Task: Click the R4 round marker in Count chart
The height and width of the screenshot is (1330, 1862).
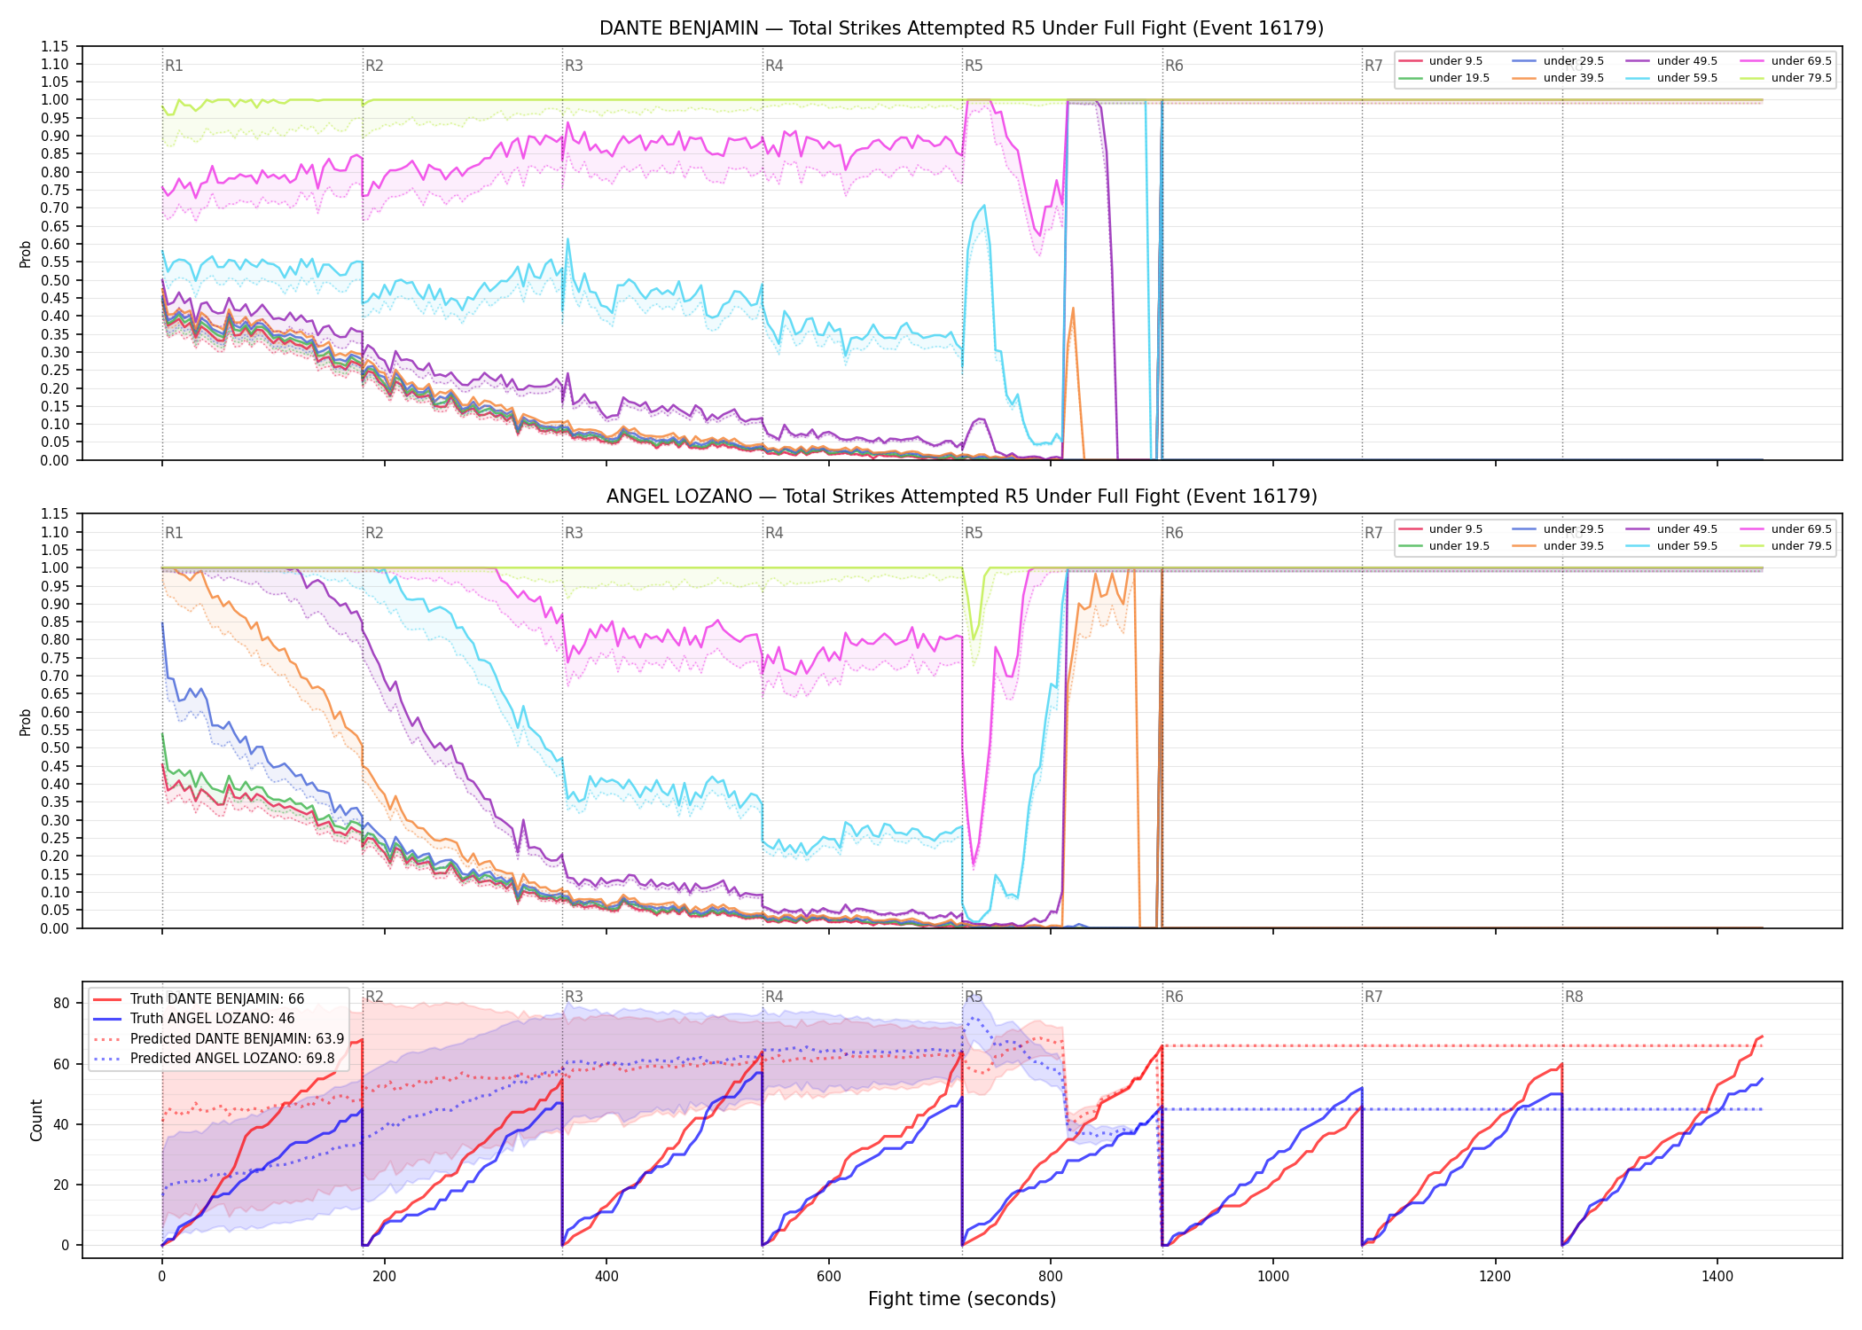Action: point(774,997)
